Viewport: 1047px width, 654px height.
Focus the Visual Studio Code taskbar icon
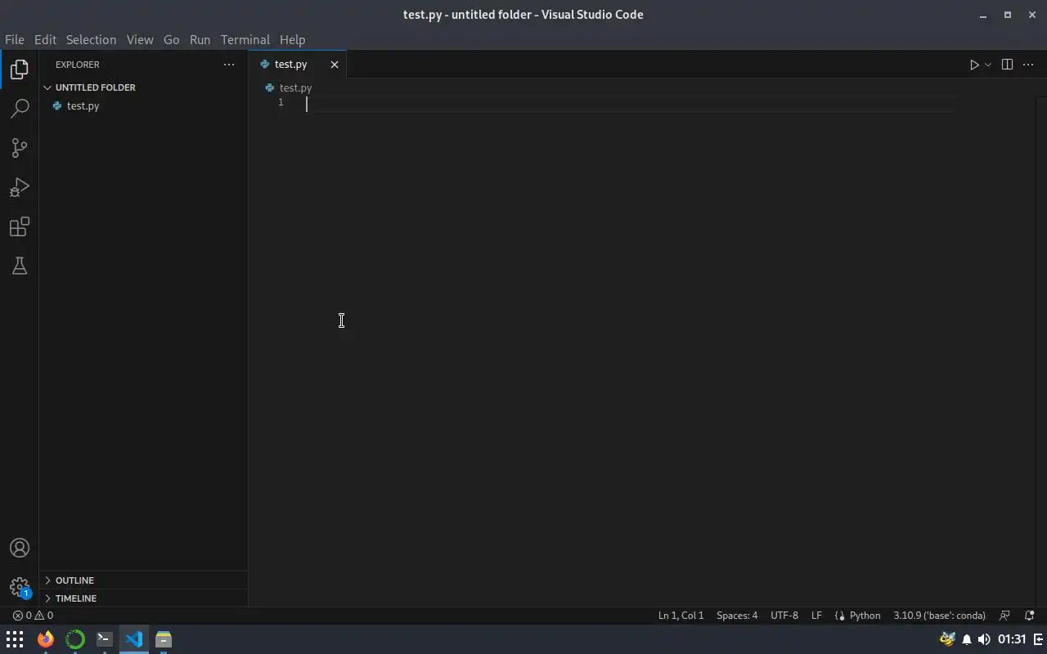(133, 639)
